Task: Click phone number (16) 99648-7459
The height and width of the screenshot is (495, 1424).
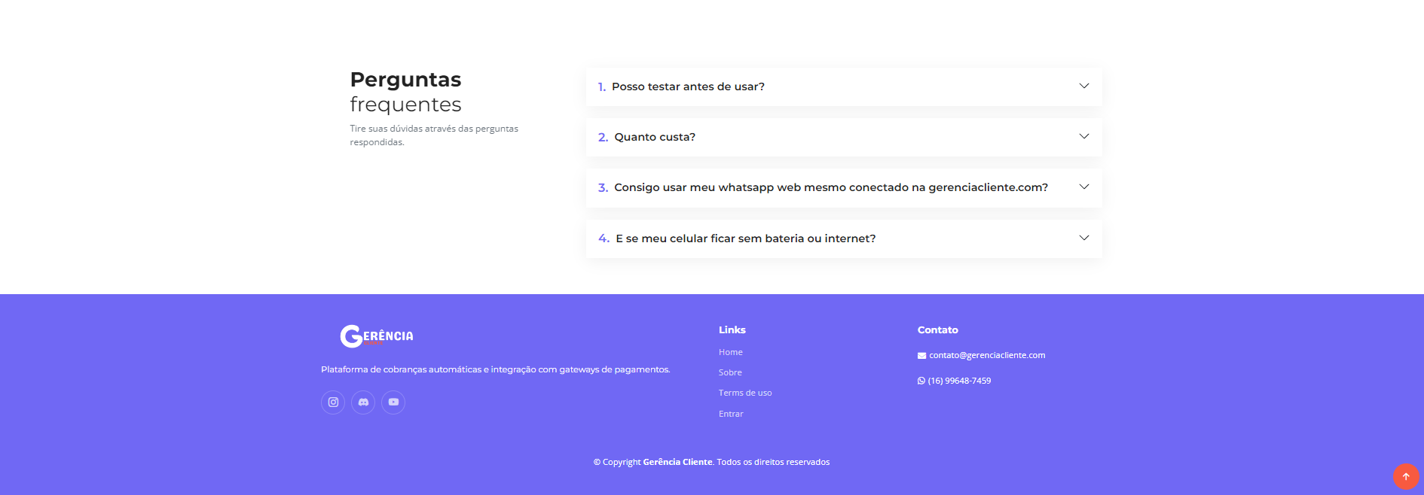Action: (959, 381)
